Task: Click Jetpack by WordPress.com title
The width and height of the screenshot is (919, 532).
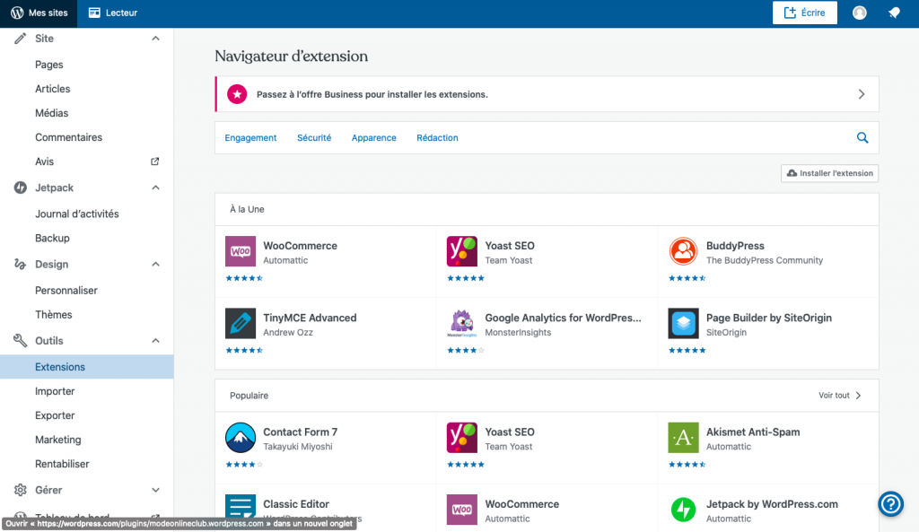Action: 772,504
